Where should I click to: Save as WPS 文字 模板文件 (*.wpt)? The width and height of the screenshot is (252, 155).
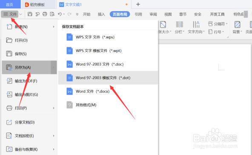pos(108,51)
